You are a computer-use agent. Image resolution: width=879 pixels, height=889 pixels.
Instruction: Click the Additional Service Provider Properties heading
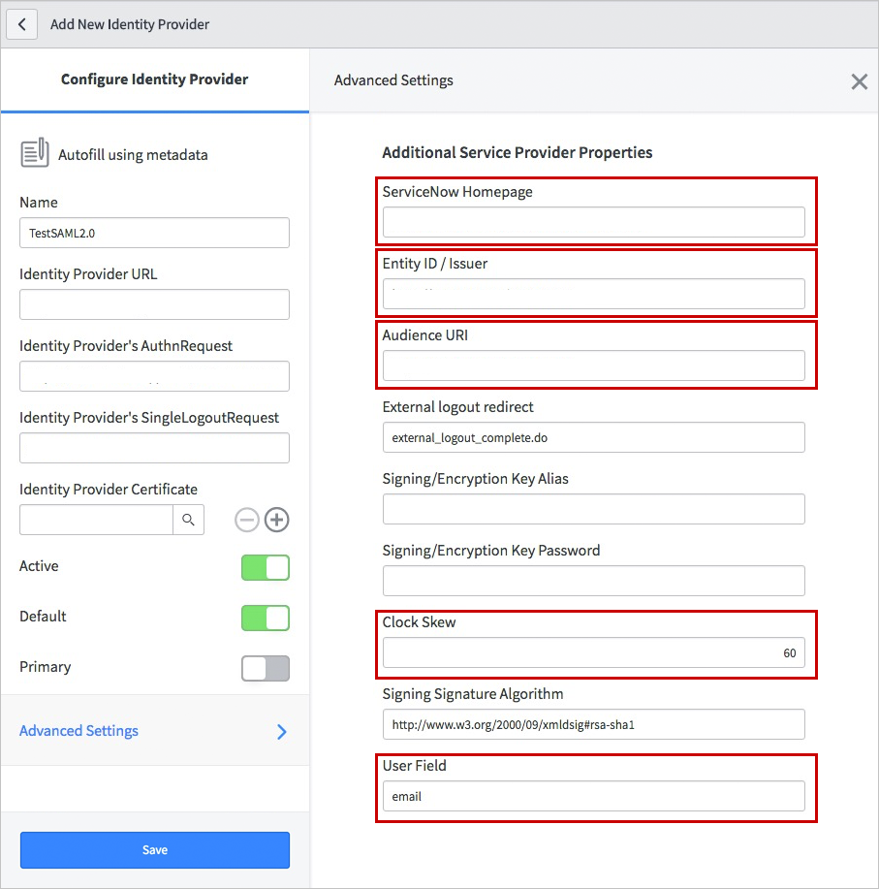click(x=517, y=152)
